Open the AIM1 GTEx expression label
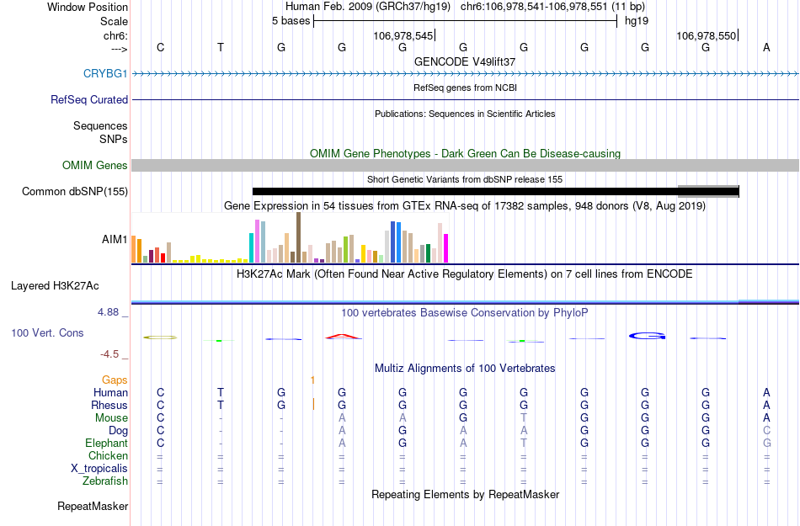 point(115,239)
